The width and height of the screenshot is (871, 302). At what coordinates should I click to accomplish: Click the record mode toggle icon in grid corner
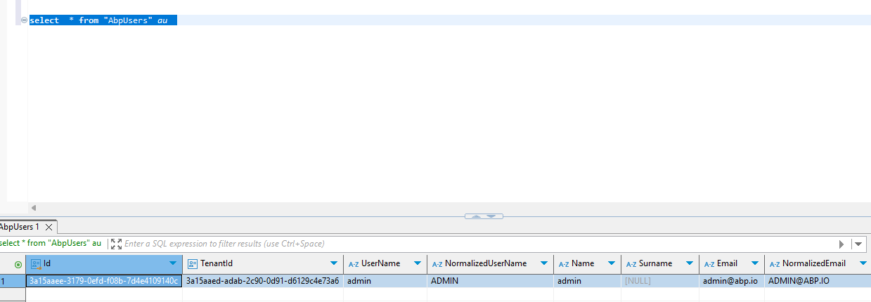tap(18, 264)
